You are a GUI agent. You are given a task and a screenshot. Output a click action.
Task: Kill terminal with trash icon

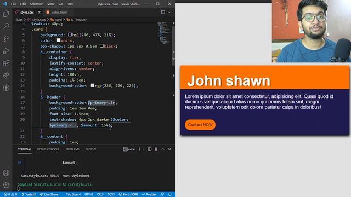156,149
